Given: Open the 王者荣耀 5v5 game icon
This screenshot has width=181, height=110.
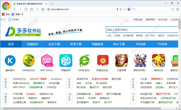Looking at the screenshot, I should click(122, 61).
